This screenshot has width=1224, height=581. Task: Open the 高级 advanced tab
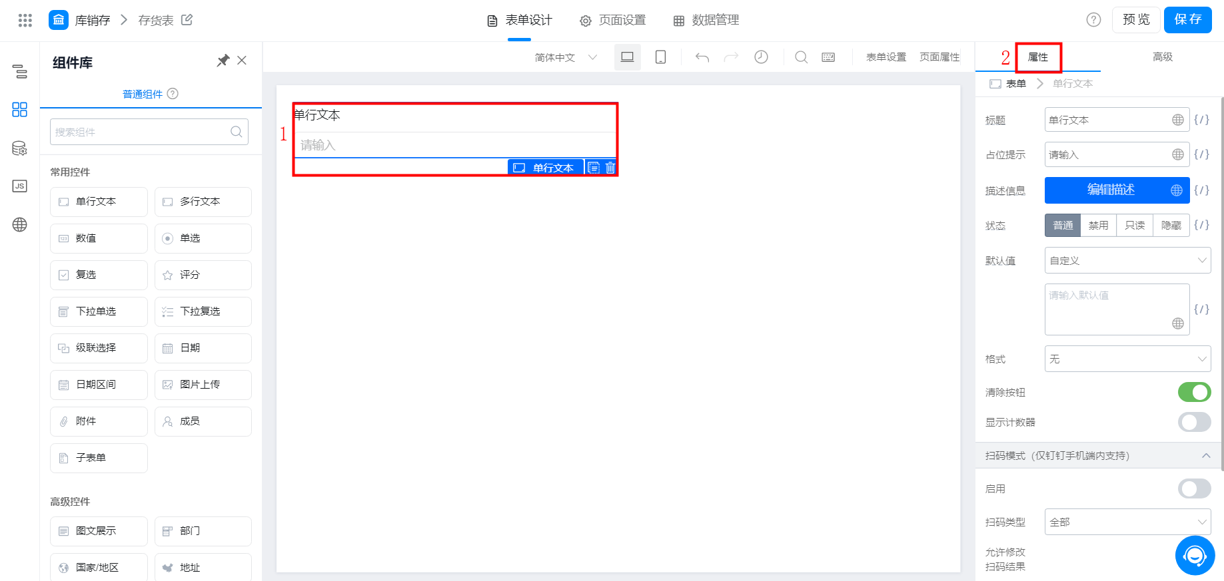(1163, 57)
